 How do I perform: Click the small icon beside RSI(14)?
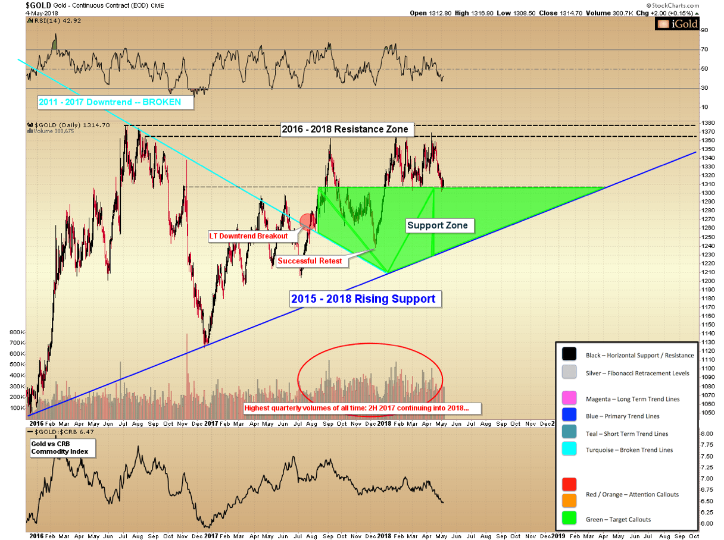click(x=29, y=20)
